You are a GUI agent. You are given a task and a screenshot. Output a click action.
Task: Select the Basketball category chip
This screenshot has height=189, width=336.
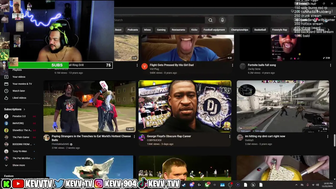(260, 30)
